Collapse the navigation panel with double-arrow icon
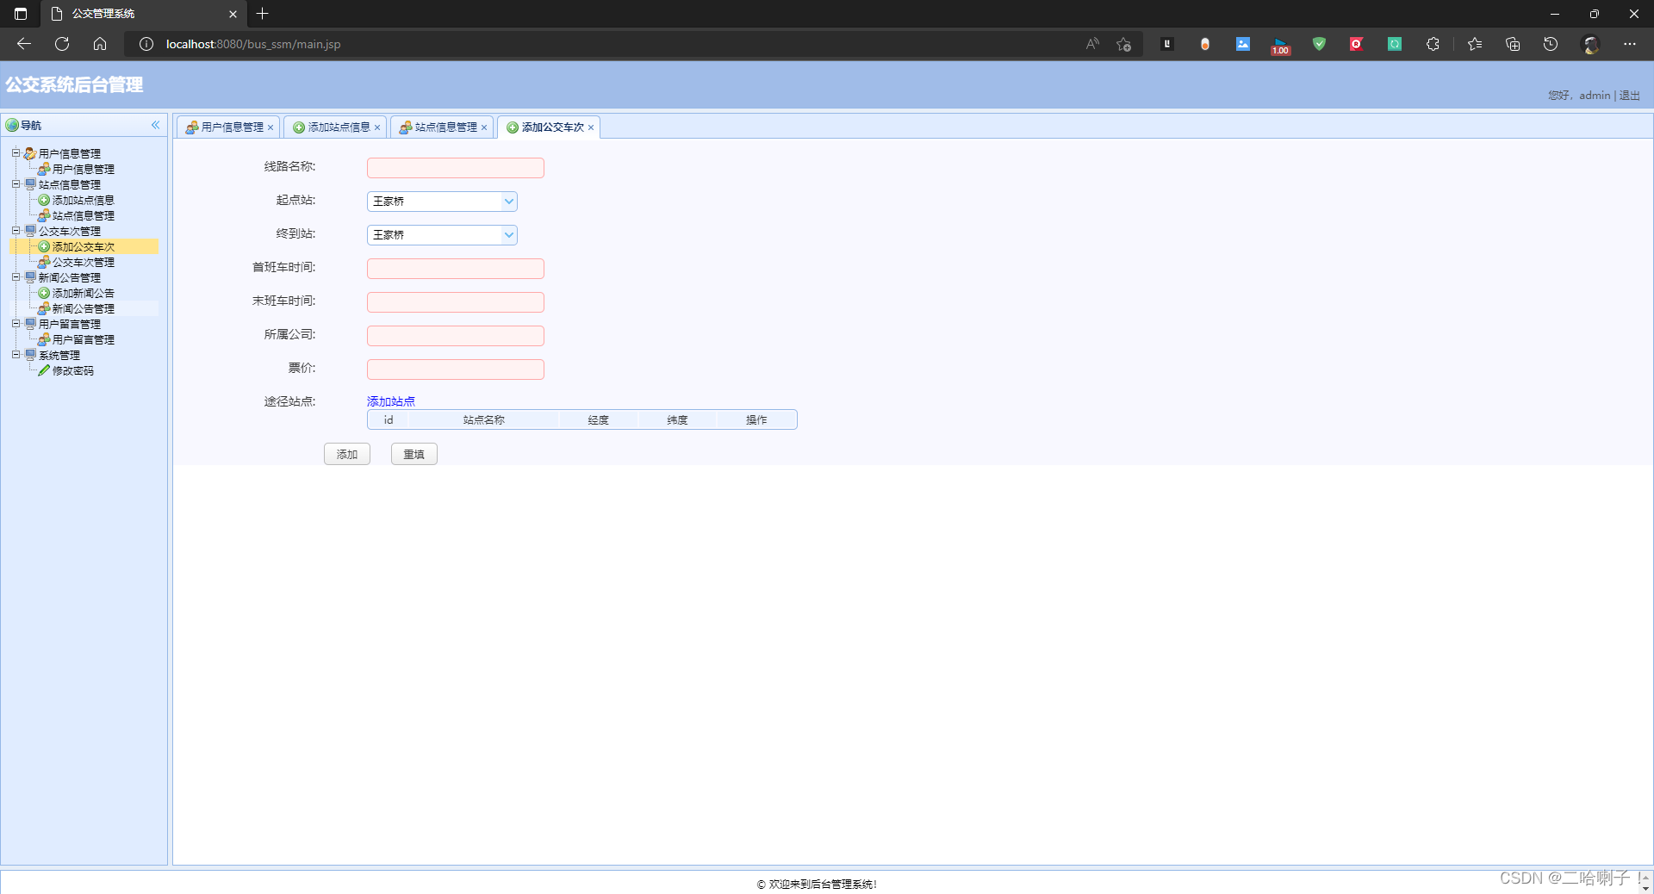 pos(156,125)
